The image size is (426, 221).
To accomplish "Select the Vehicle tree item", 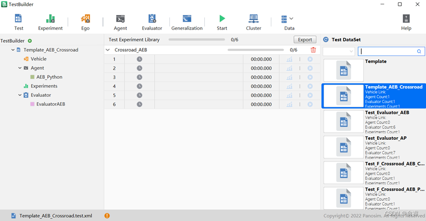I will 38,59.
